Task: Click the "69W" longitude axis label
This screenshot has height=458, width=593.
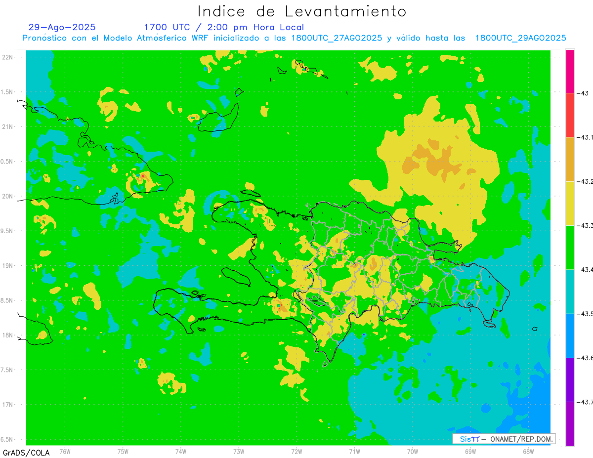Action: coord(470,451)
